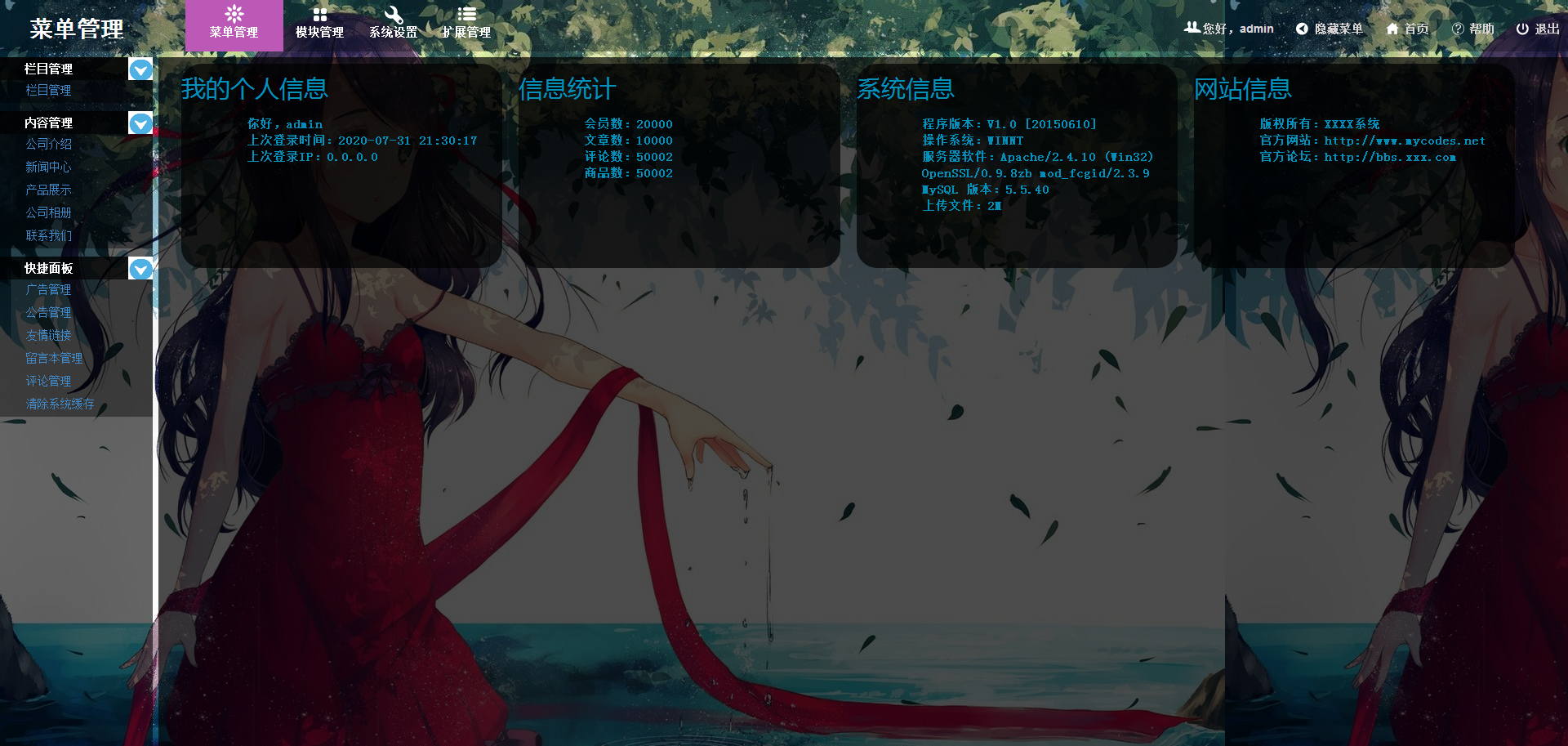Click the 文章数: 10000 statistic
The image size is (1568, 746).
(x=629, y=141)
